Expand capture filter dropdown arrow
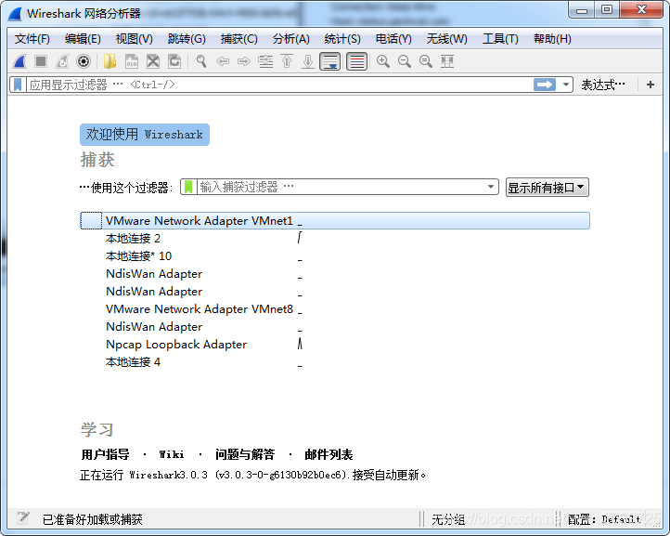The image size is (670, 536). pos(491,187)
